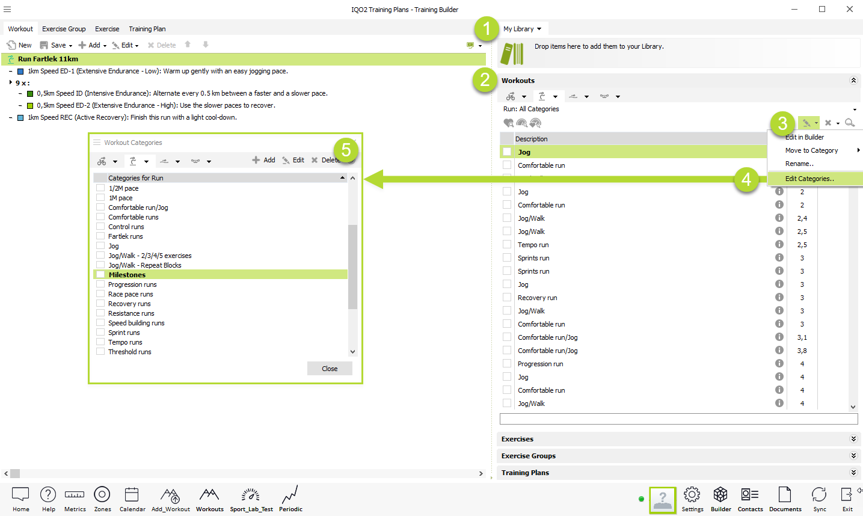The width and height of the screenshot is (863, 516).
Task: Open the Calendar icon
Action: tap(132, 495)
